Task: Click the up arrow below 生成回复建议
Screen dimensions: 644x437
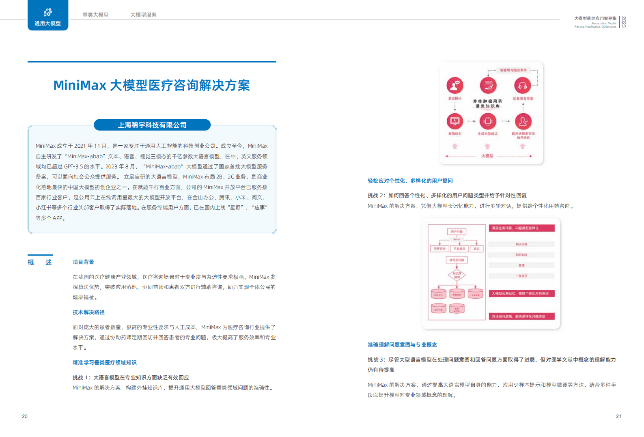Action: (x=487, y=146)
